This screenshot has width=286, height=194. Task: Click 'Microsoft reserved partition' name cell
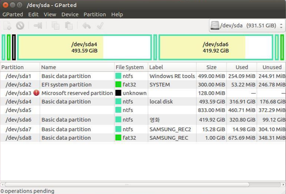click(77, 93)
